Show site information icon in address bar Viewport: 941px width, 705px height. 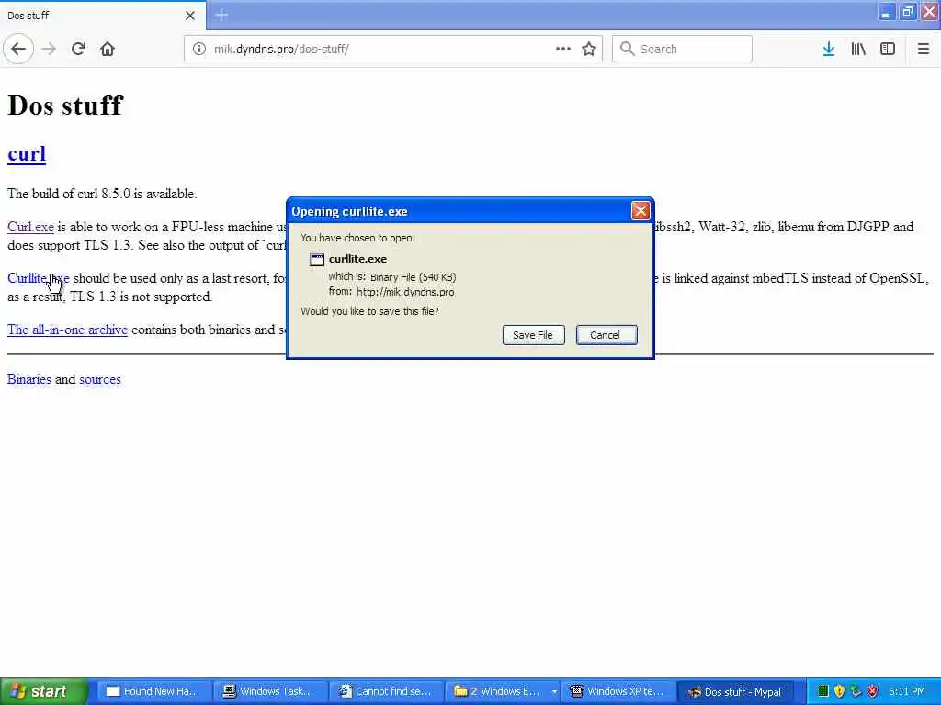(x=199, y=49)
